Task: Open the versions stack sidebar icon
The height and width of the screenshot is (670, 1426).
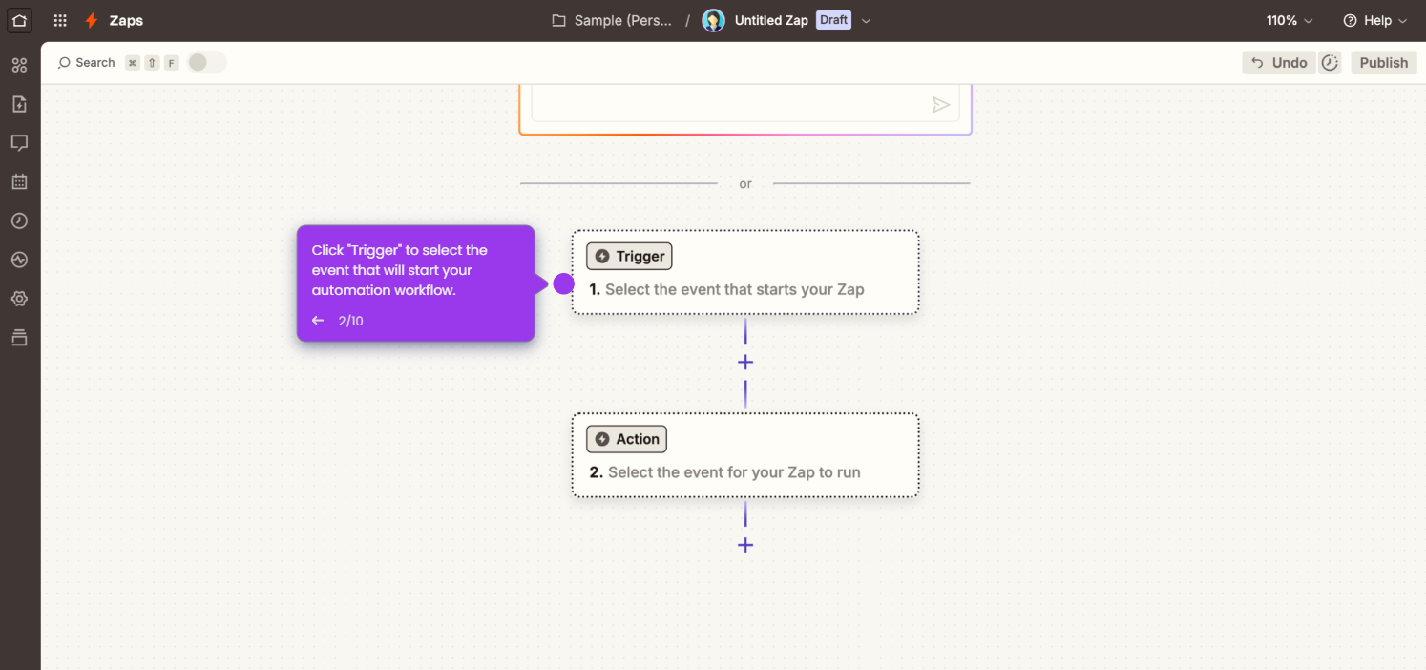Action: (19, 338)
